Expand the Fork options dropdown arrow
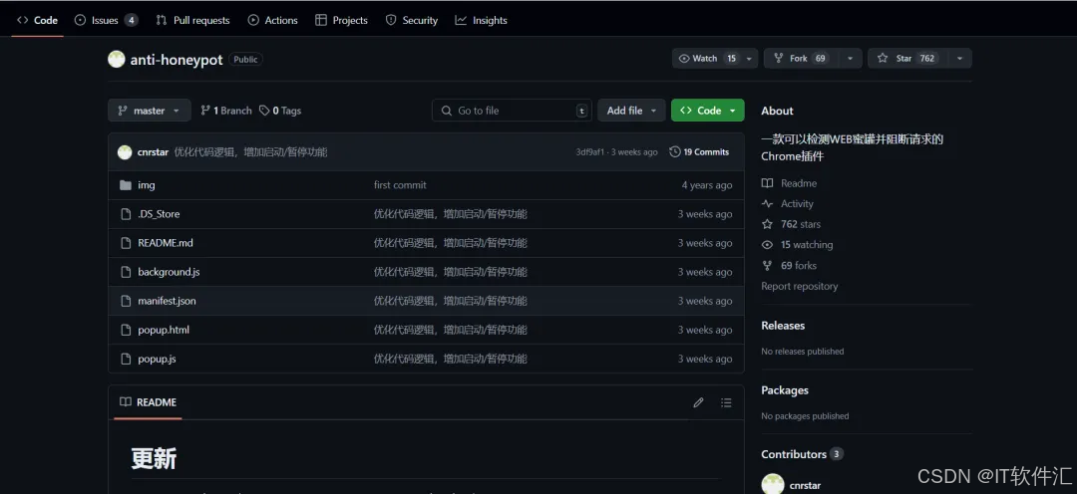The width and height of the screenshot is (1077, 494). [x=851, y=59]
